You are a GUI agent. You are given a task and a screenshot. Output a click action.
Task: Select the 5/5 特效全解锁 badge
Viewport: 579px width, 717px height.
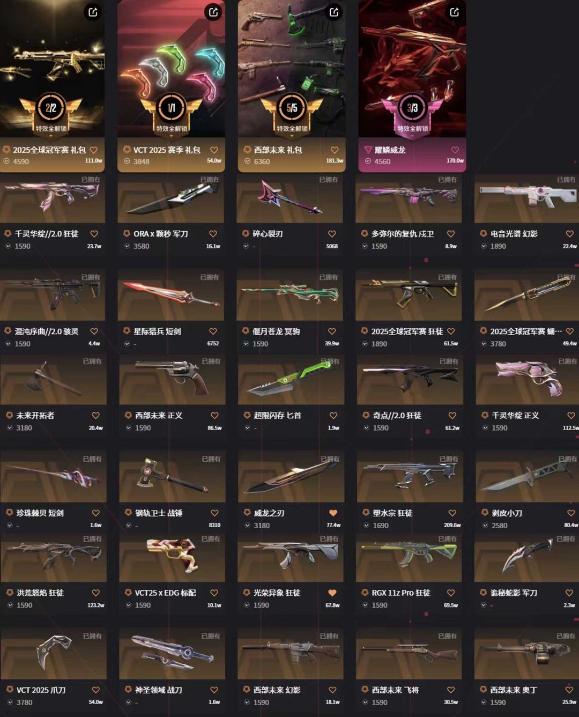point(292,113)
